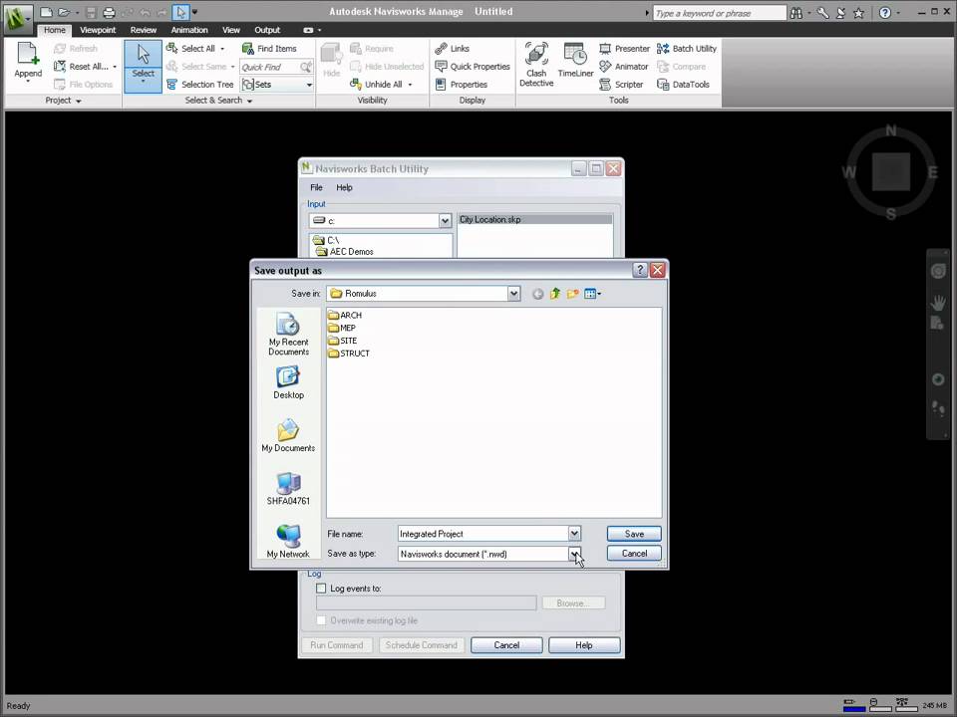Launch Batch Utility from ribbon
Viewport: 957px width, 717px height.
(687, 48)
